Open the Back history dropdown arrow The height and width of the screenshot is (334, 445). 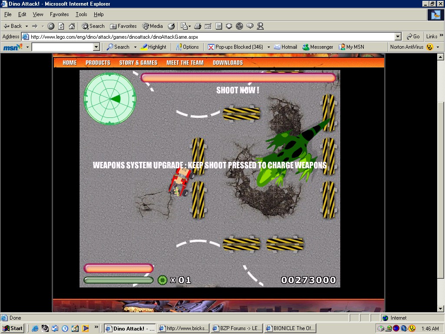point(27,26)
